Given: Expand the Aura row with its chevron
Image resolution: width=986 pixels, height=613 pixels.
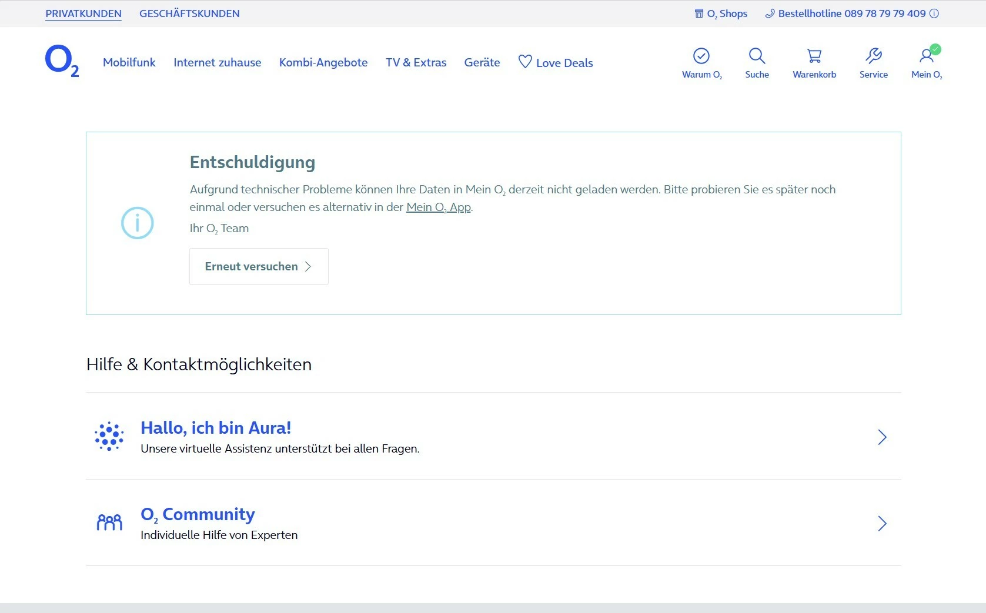Looking at the screenshot, I should [882, 437].
